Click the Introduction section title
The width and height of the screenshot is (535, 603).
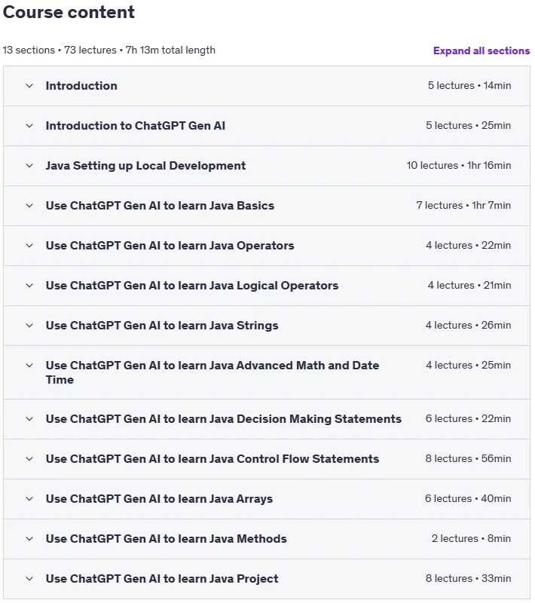pos(81,86)
